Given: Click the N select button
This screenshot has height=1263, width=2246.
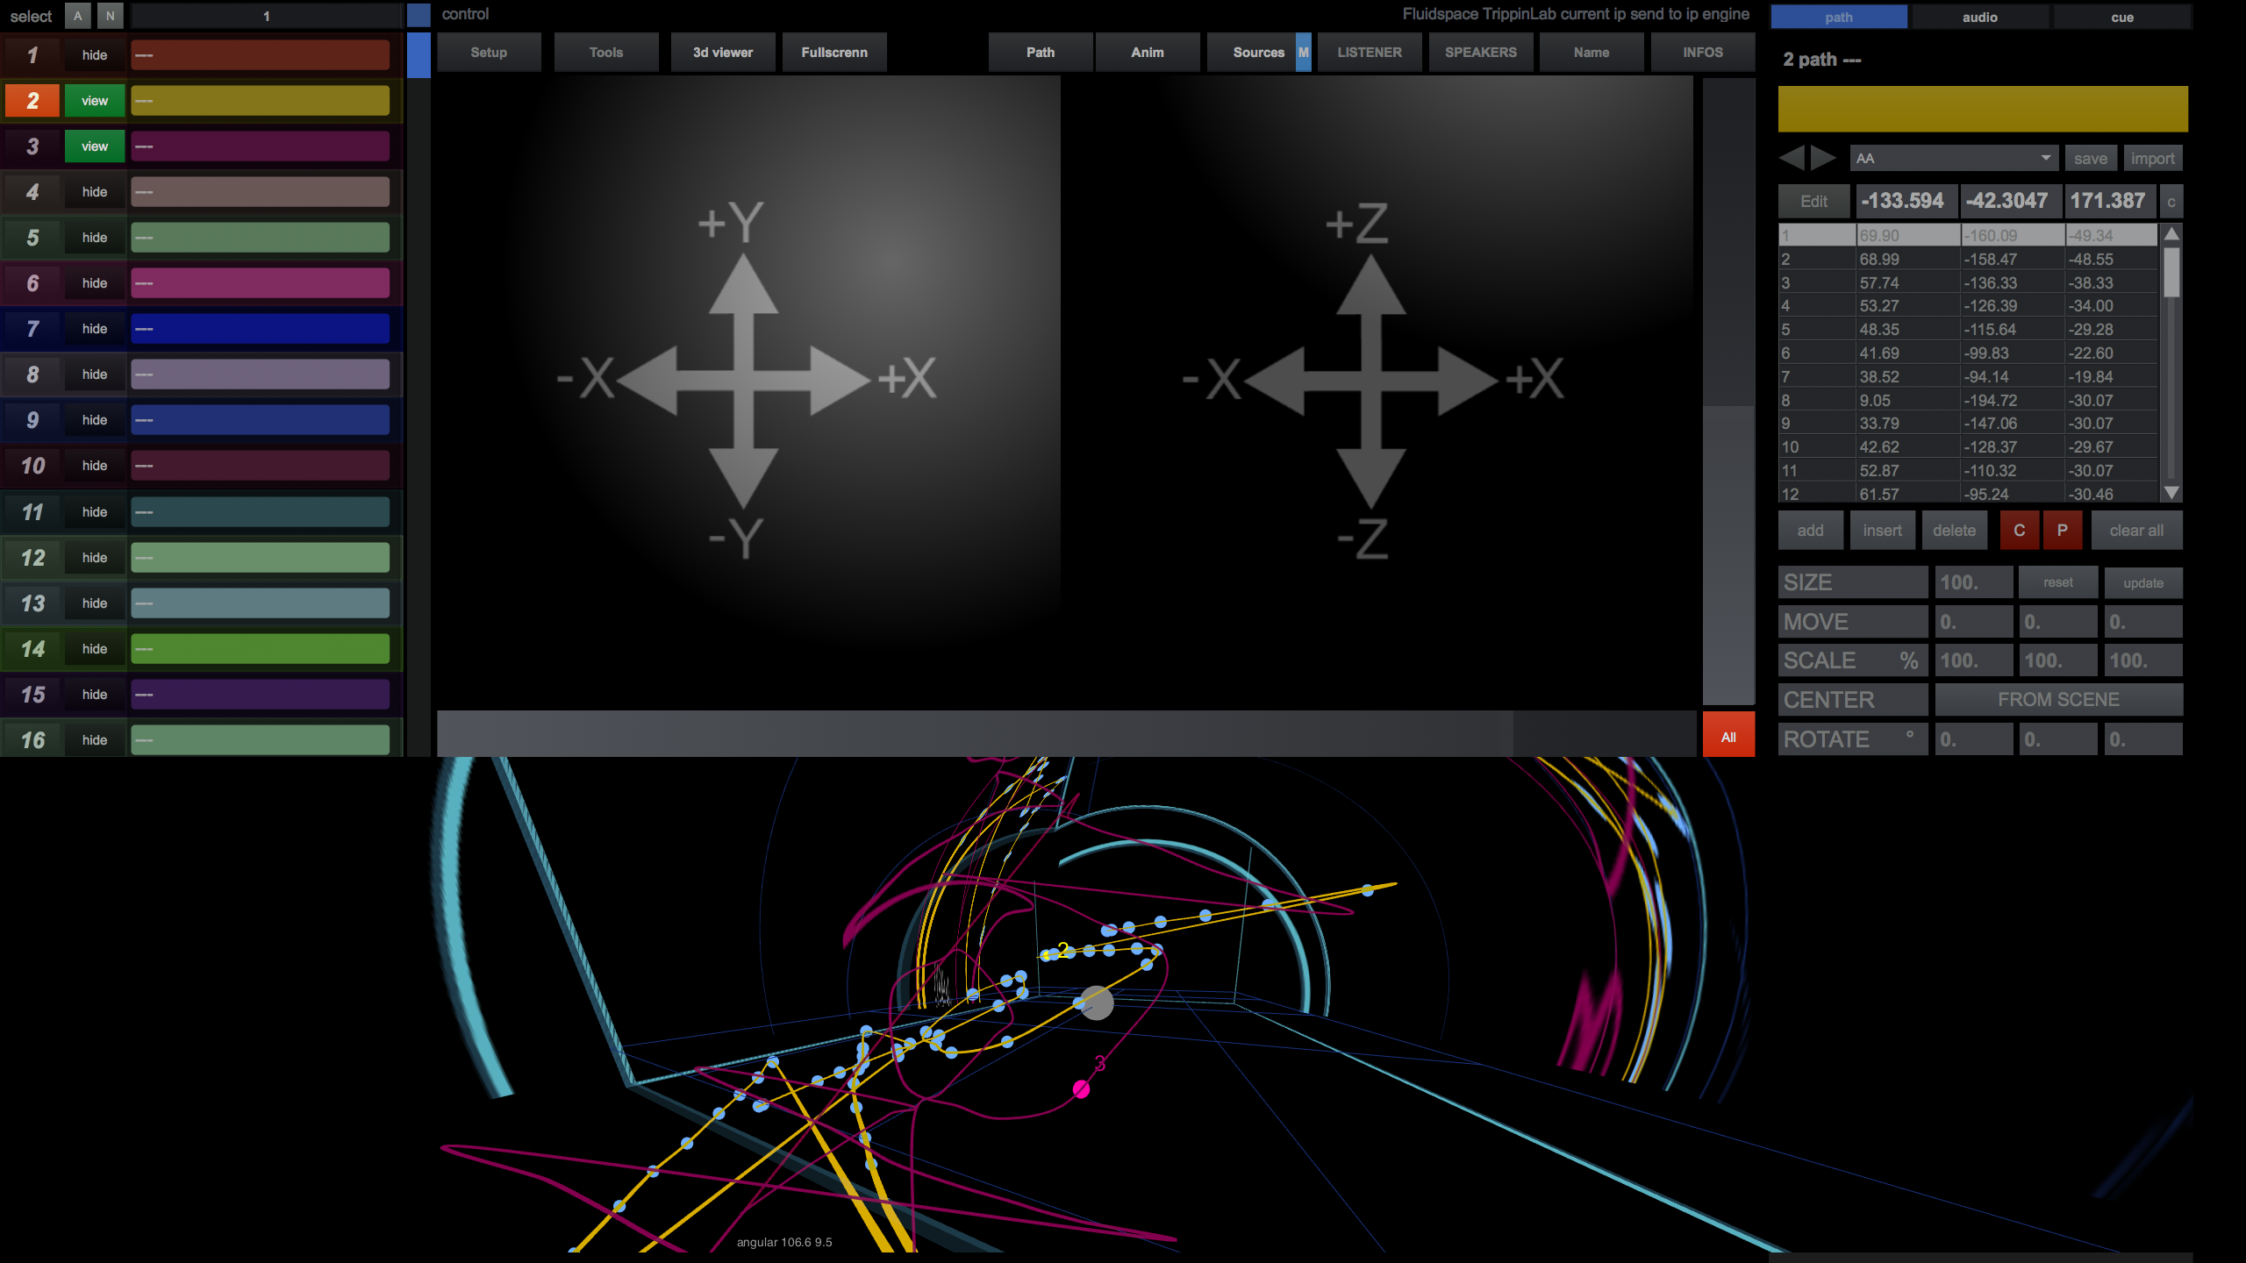Looking at the screenshot, I should (110, 16).
